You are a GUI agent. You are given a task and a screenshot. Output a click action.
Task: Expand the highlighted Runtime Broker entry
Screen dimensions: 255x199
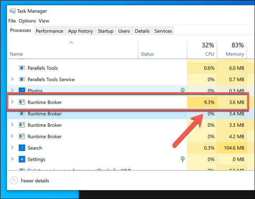12,102
